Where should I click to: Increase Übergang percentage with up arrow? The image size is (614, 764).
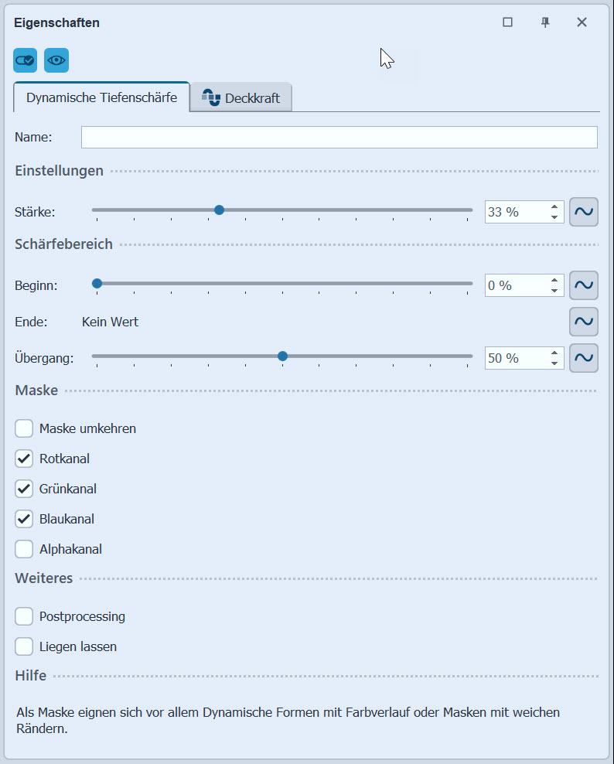554,353
